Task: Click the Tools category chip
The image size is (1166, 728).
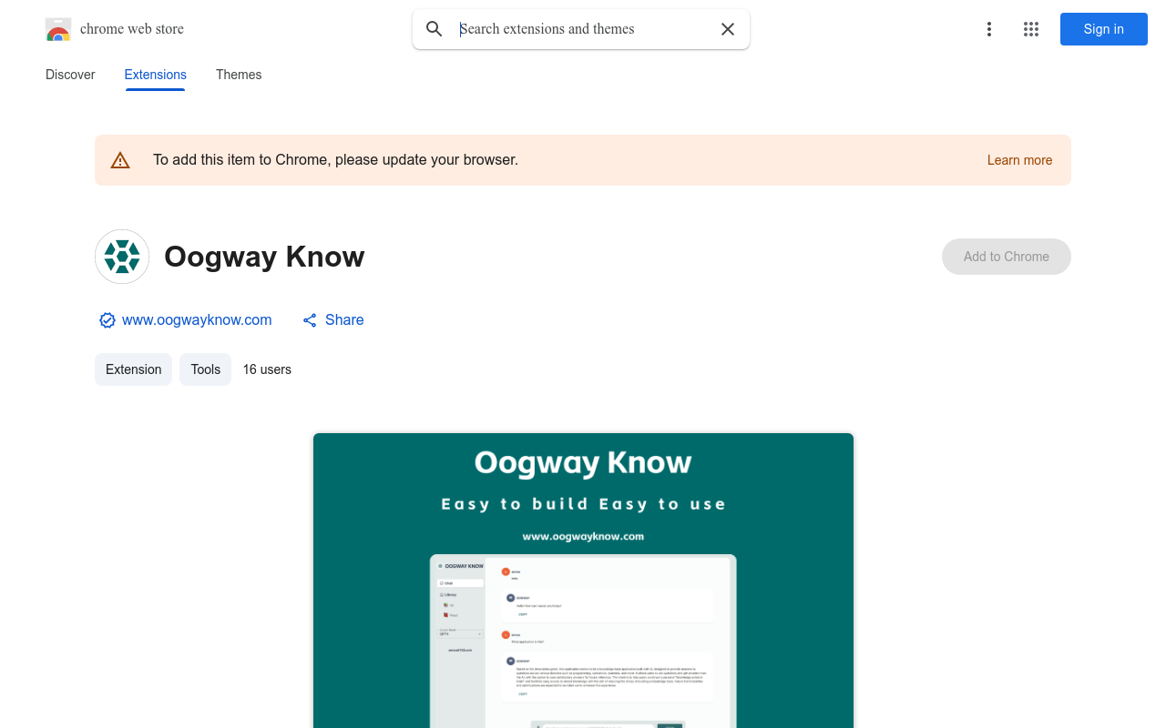Action: click(x=206, y=369)
